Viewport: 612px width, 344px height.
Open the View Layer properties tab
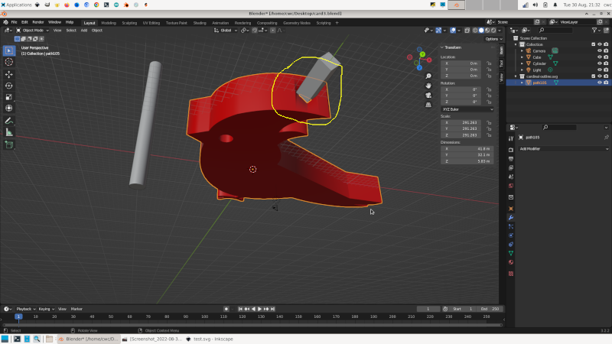pyautogui.click(x=511, y=167)
